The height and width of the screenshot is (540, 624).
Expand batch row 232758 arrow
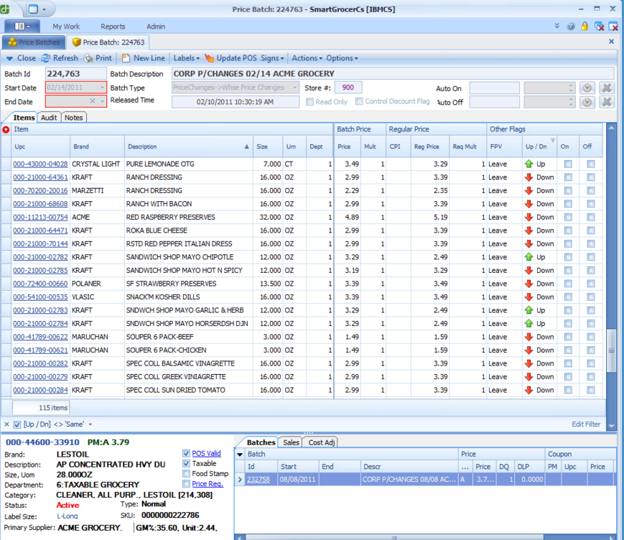pyautogui.click(x=240, y=480)
